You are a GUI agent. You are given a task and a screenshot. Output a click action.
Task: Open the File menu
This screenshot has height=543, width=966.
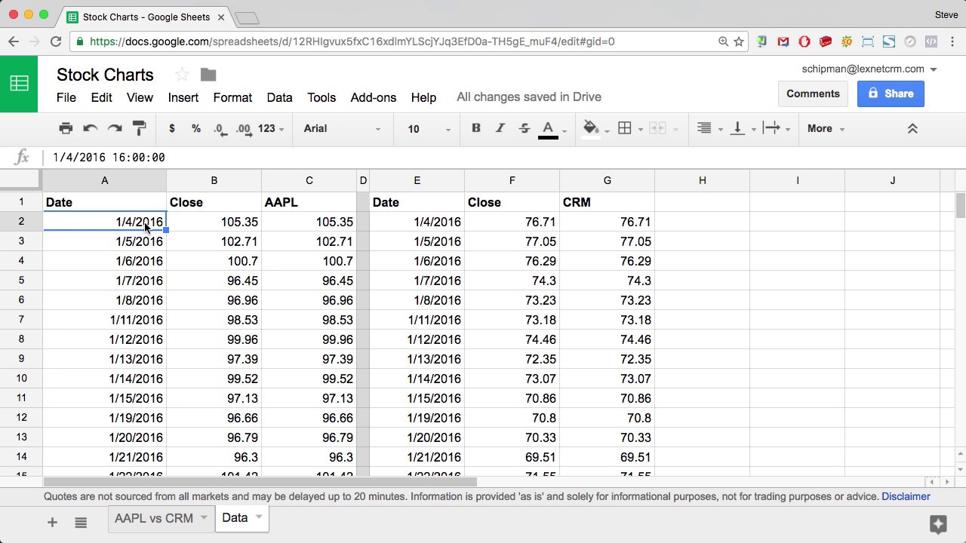pos(66,97)
